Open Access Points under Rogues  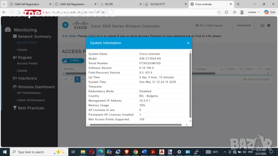(27, 63)
